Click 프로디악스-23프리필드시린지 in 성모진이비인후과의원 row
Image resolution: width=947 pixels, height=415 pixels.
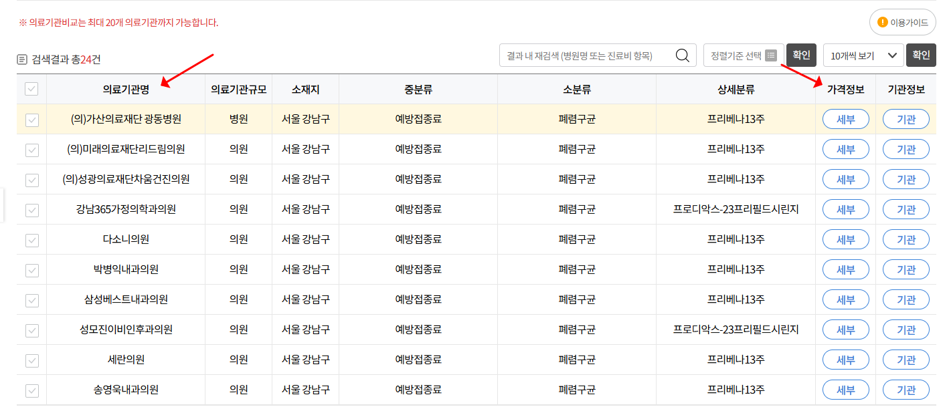point(736,329)
